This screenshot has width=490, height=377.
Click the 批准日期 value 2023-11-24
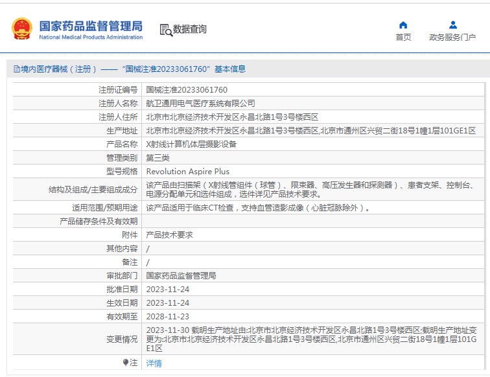click(x=168, y=289)
